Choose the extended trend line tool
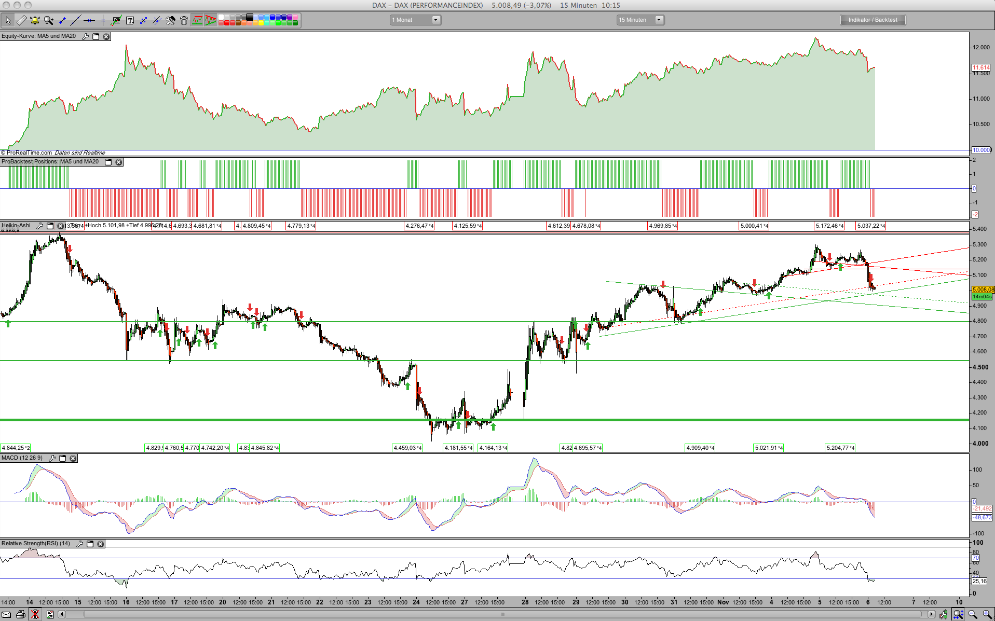The width and height of the screenshot is (995, 621). tap(76, 20)
